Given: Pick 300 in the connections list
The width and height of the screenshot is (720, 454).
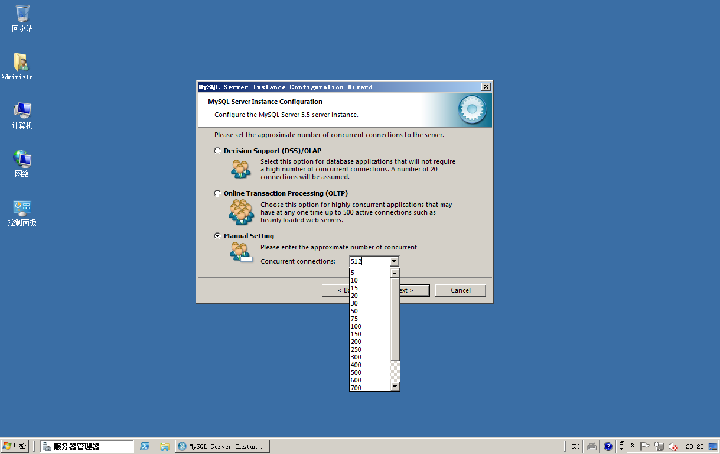Looking at the screenshot, I should [370, 357].
